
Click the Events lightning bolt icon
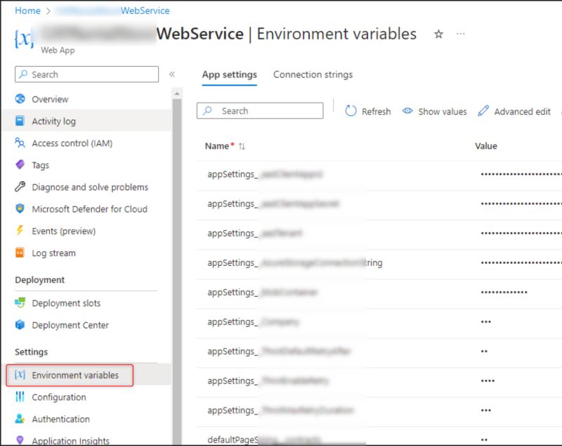pyautogui.click(x=20, y=230)
